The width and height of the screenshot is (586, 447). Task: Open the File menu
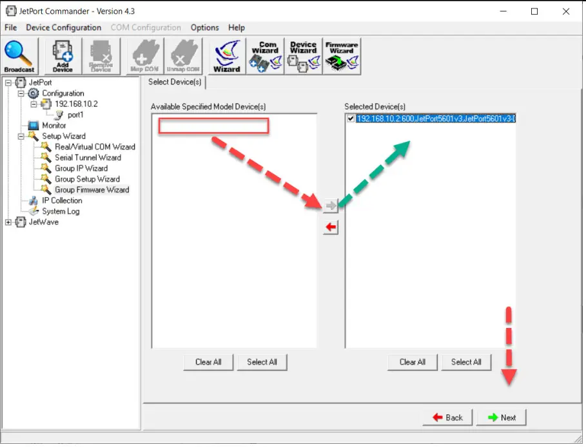click(10, 28)
